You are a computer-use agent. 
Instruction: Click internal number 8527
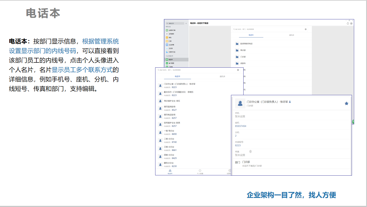click(x=174, y=110)
